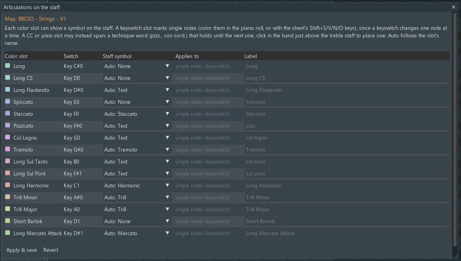Expand Long Harmonic staff symbol dropdown
461x261 pixels.
[137, 185]
